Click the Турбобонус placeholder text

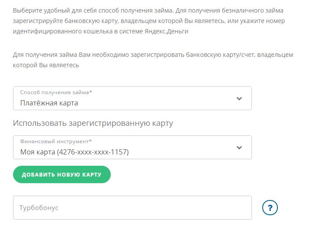tap(39, 208)
